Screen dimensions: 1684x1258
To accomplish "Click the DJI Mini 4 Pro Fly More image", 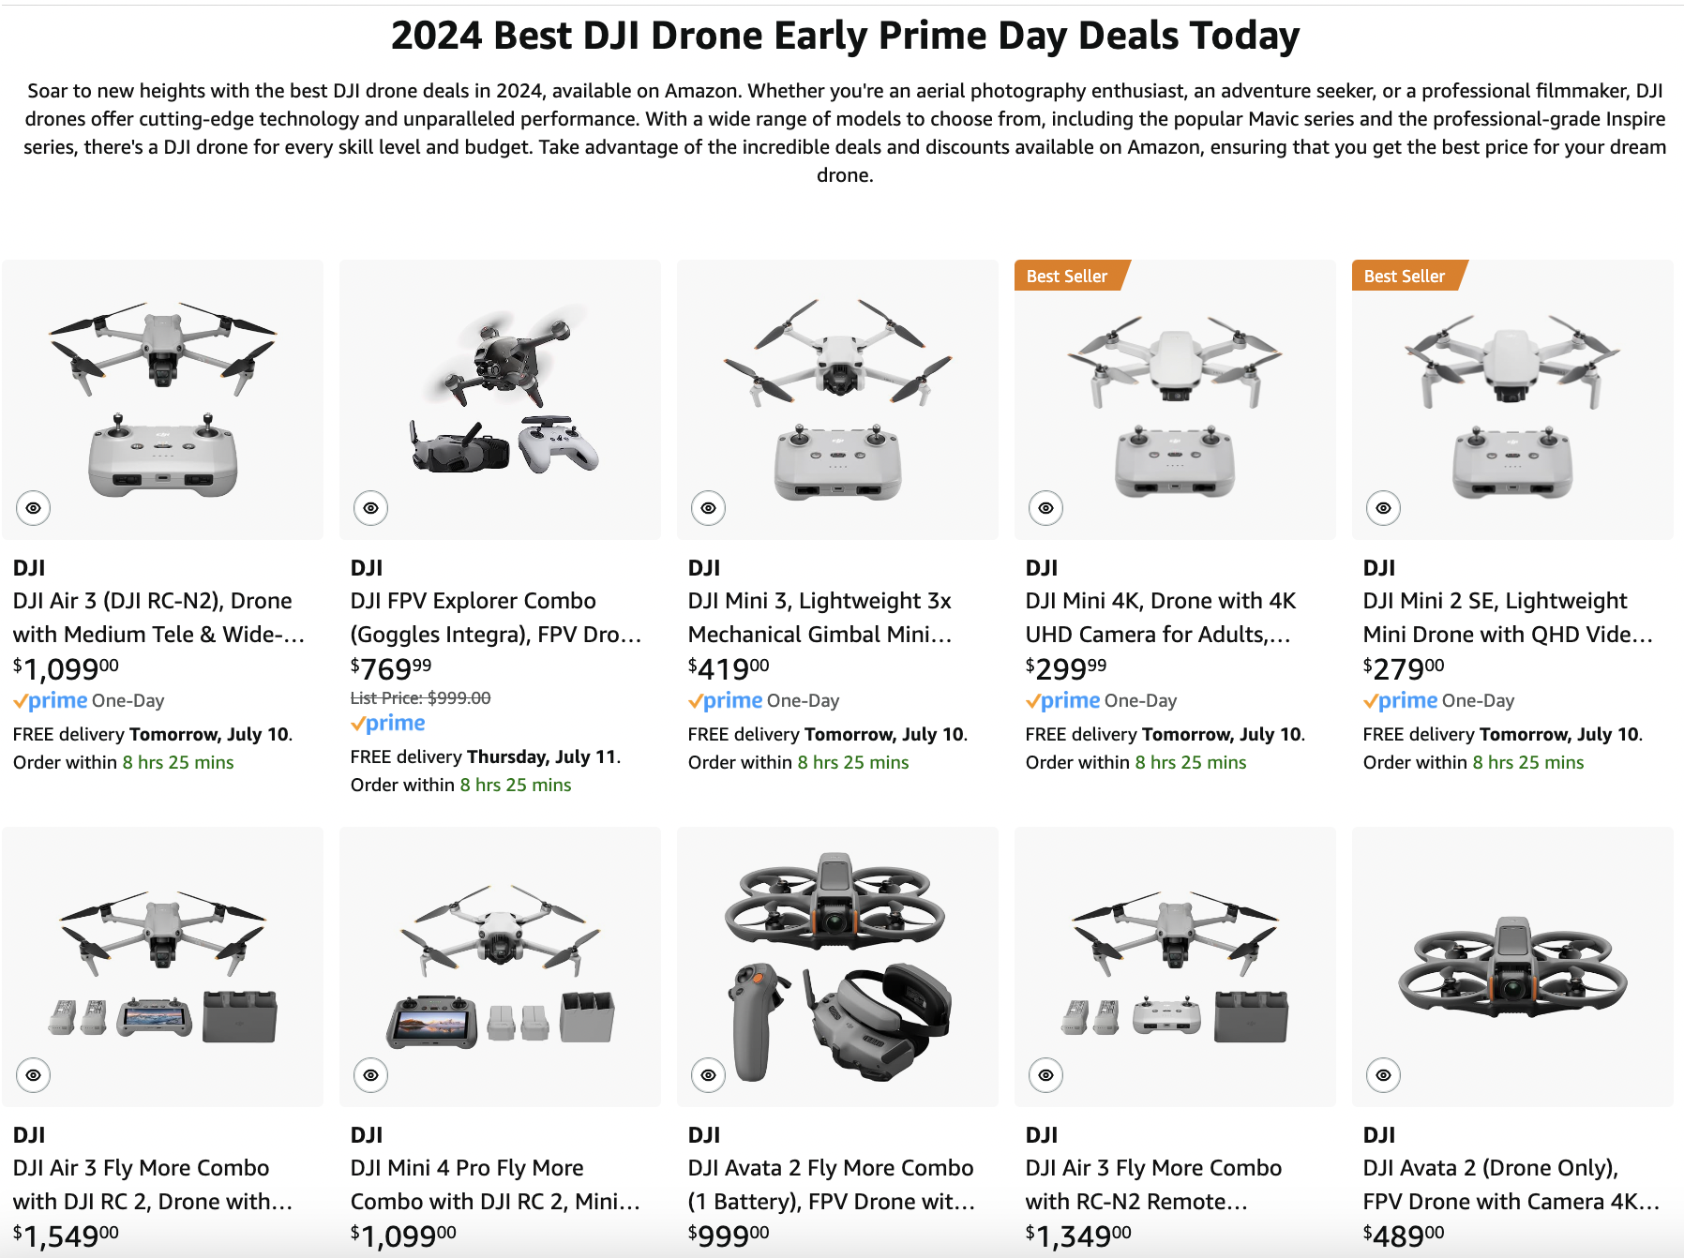I will pyautogui.click(x=500, y=966).
